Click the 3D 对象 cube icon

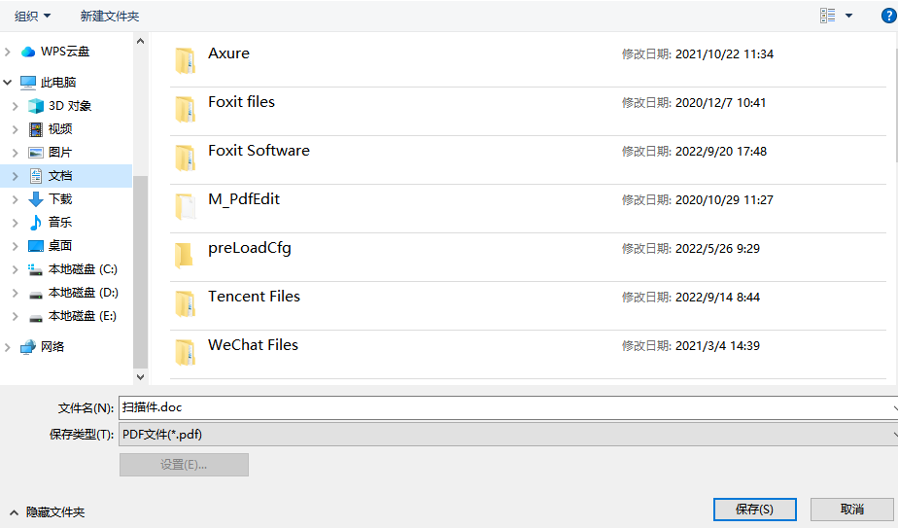(36, 106)
